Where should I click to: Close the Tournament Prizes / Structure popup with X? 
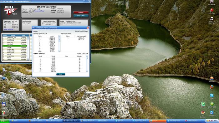88,28
